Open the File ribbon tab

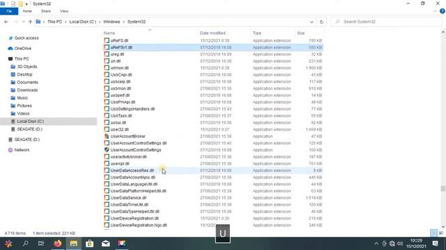coord(9,11)
